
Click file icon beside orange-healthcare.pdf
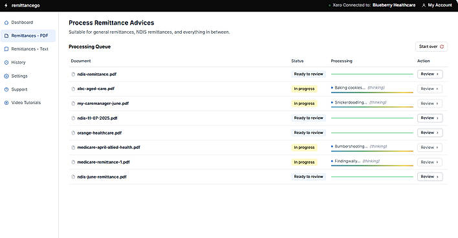pyautogui.click(x=73, y=133)
